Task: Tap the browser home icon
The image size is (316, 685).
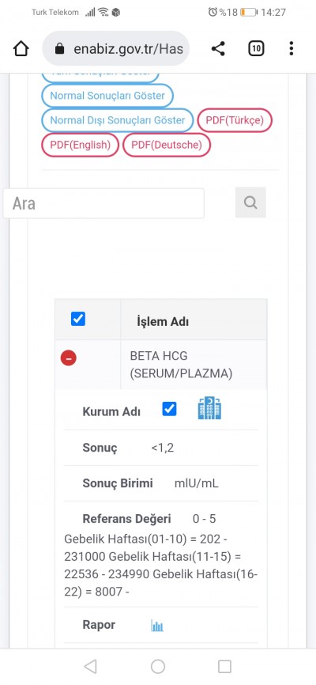Action: 21,48
